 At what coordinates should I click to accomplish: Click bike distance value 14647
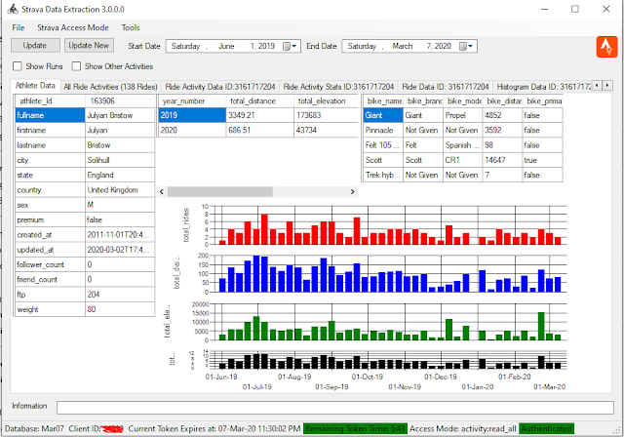point(503,160)
